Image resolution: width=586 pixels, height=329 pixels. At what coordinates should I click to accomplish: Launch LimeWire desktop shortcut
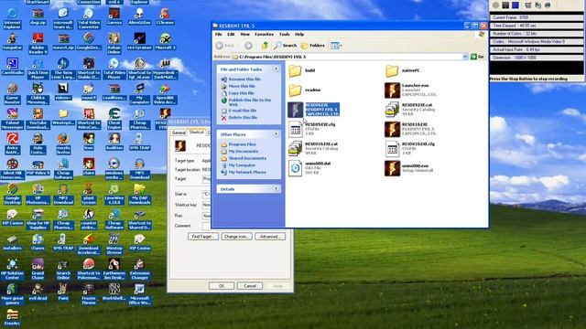pyautogui.click(x=114, y=194)
